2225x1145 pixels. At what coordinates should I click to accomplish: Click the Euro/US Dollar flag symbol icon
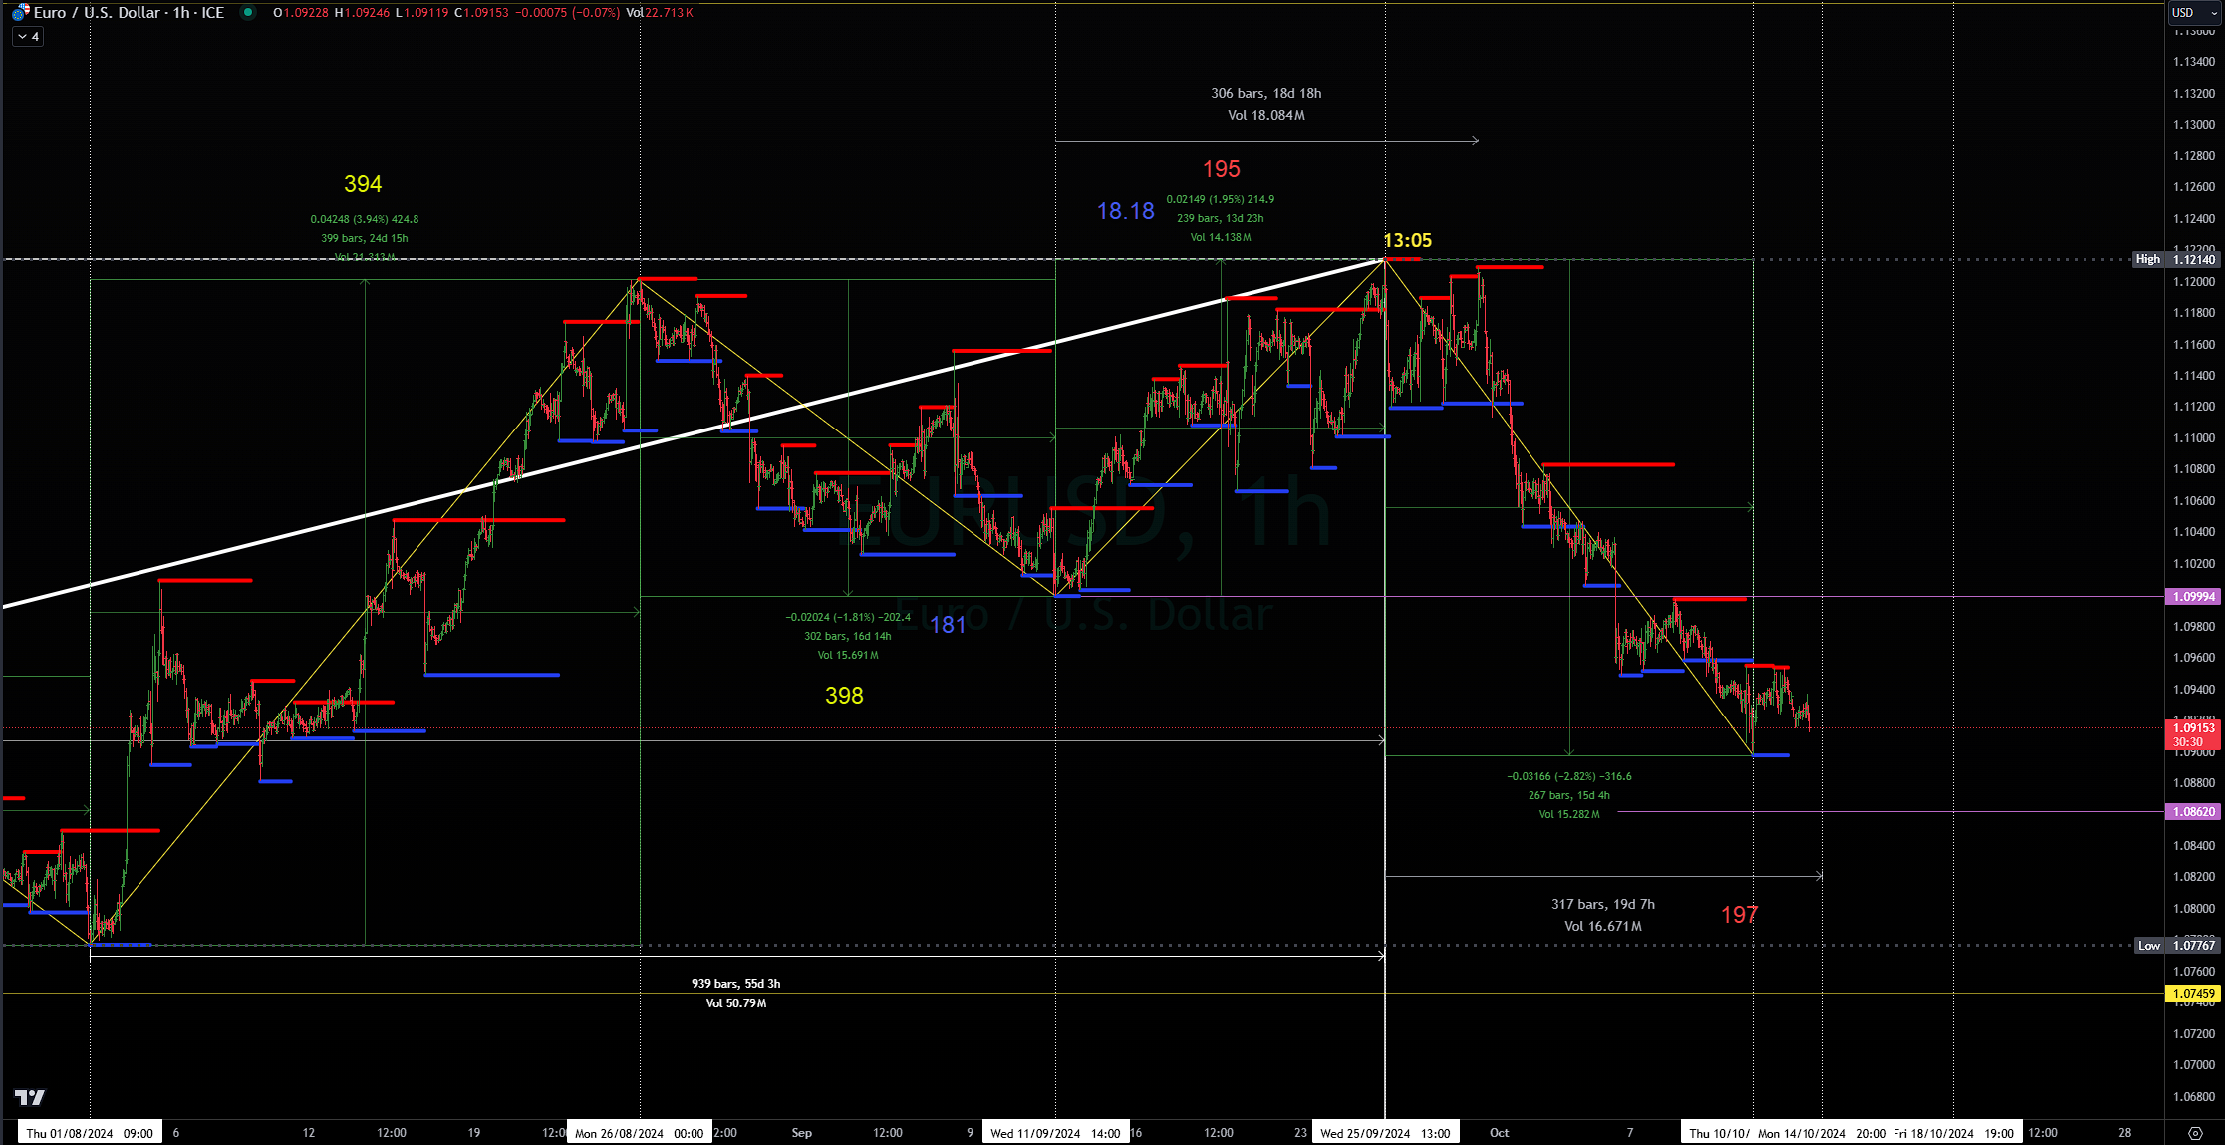click(x=20, y=13)
